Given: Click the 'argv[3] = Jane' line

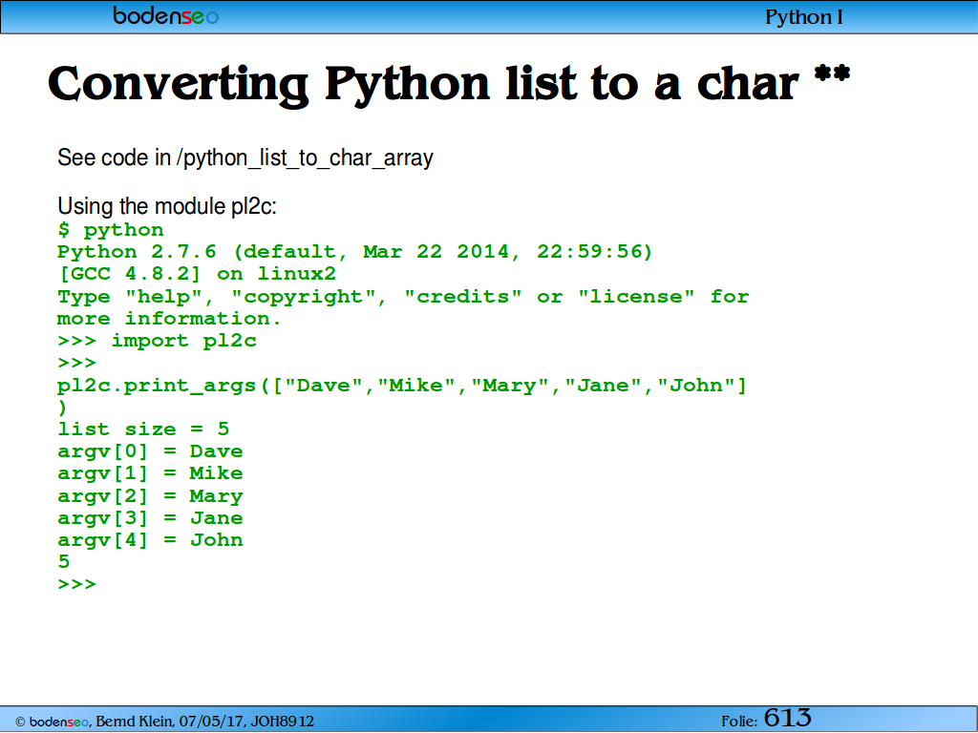Looking at the screenshot, I should pos(150,518).
